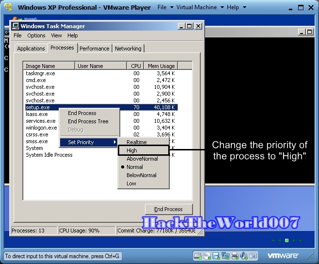Open the Virtual Machine dropdown menu
The image size is (319, 264).
click(200, 7)
